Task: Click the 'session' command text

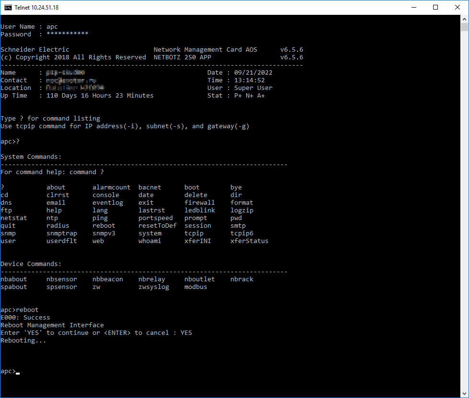Action: click(198, 225)
